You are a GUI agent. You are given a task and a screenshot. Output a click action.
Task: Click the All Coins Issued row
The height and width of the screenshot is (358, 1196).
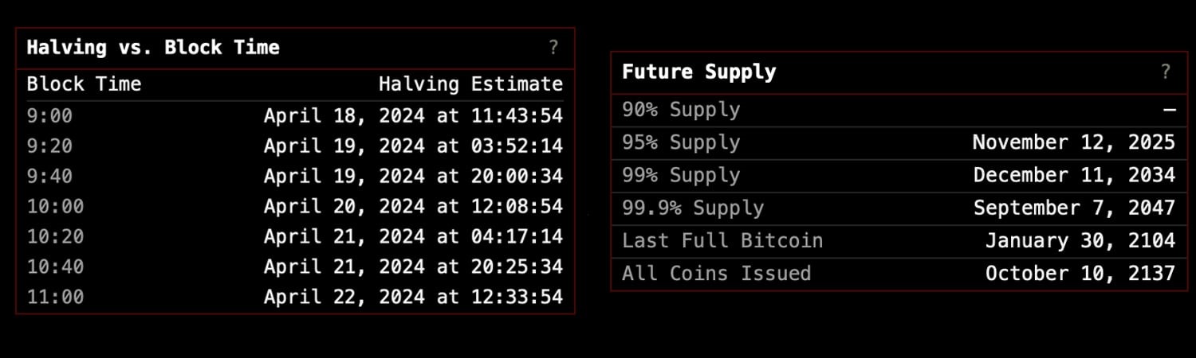(x=897, y=274)
